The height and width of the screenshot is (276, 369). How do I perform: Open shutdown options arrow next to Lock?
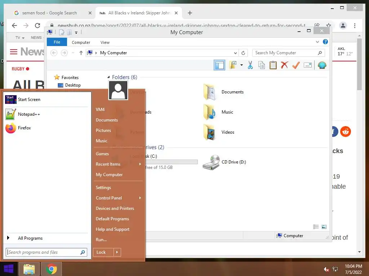[x=117, y=252]
